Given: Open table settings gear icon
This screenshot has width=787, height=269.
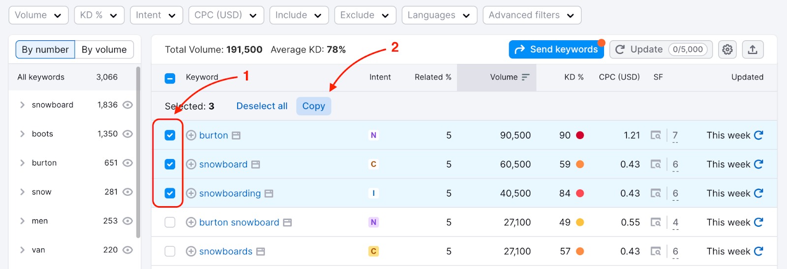Looking at the screenshot, I should (727, 50).
